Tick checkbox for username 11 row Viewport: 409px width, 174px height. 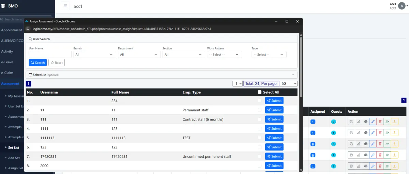point(260,110)
